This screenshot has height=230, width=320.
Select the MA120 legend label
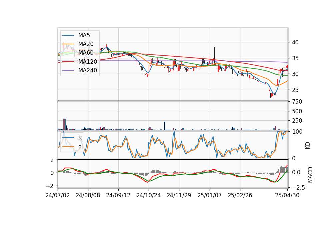pos(88,62)
